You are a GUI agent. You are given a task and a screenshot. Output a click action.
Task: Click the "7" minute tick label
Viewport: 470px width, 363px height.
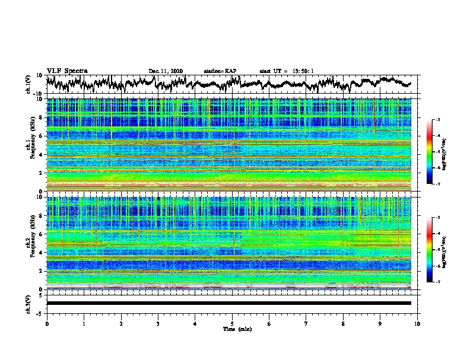306,324
